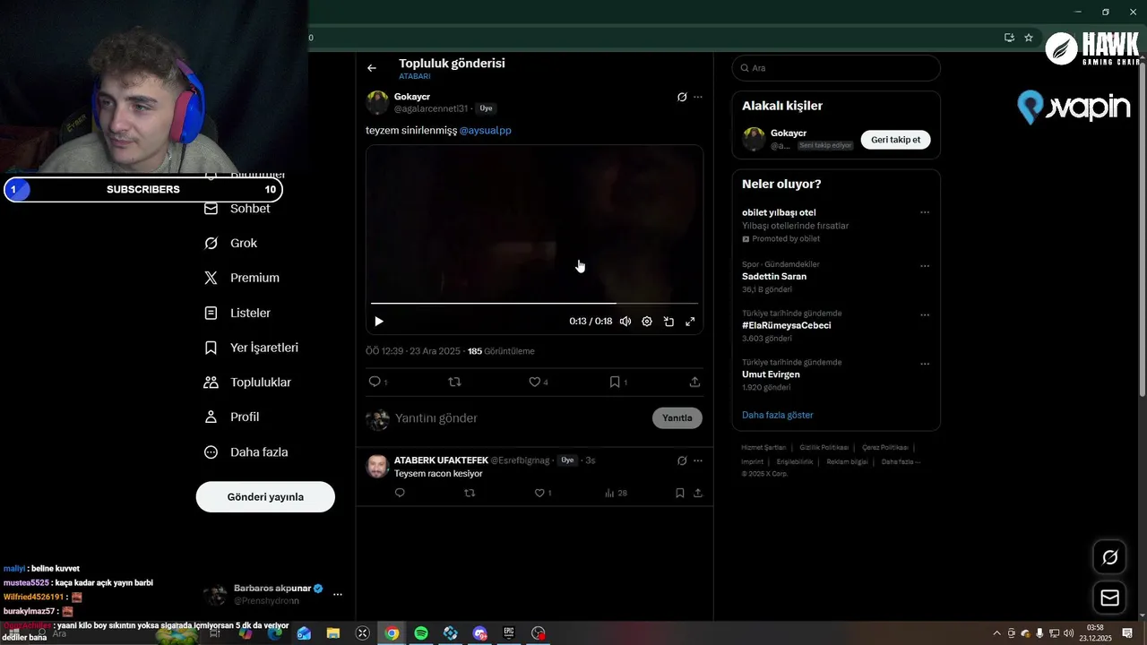The image size is (1147, 645).
Task: Click the Yanıtla reply button
Action: (677, 418)
